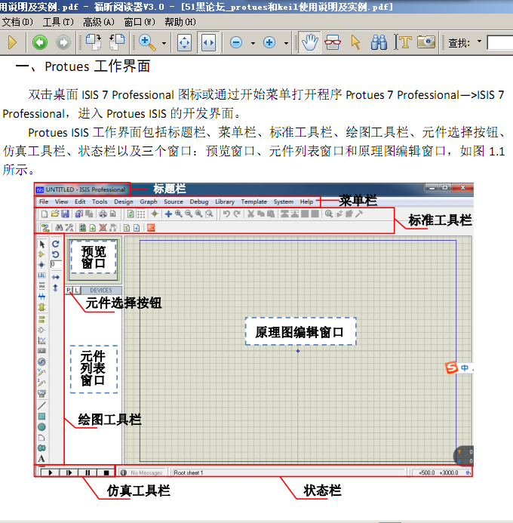Open search with the binoculars icon
This screenshot has height=523, width=513.
click(379, 42)
